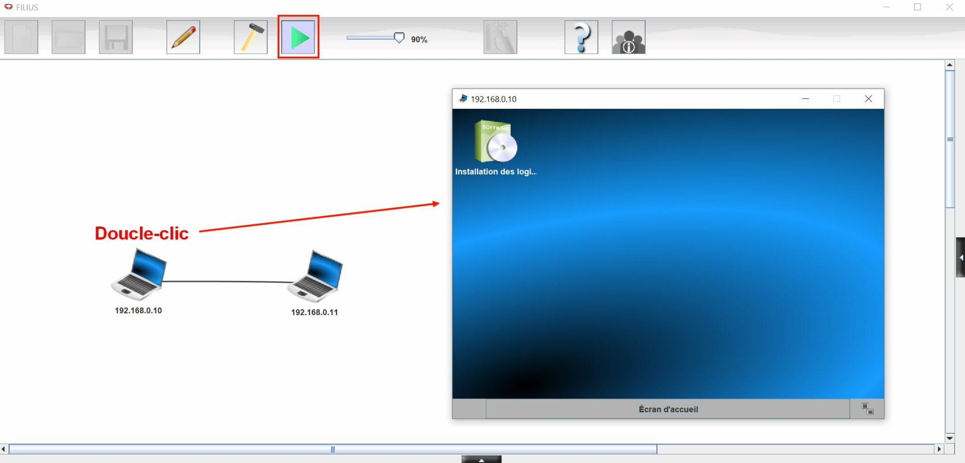Viewport: 965px width, 463px height.
Task: Expand the bottom panel arrow handle
Action: click(x=481, y=460)
